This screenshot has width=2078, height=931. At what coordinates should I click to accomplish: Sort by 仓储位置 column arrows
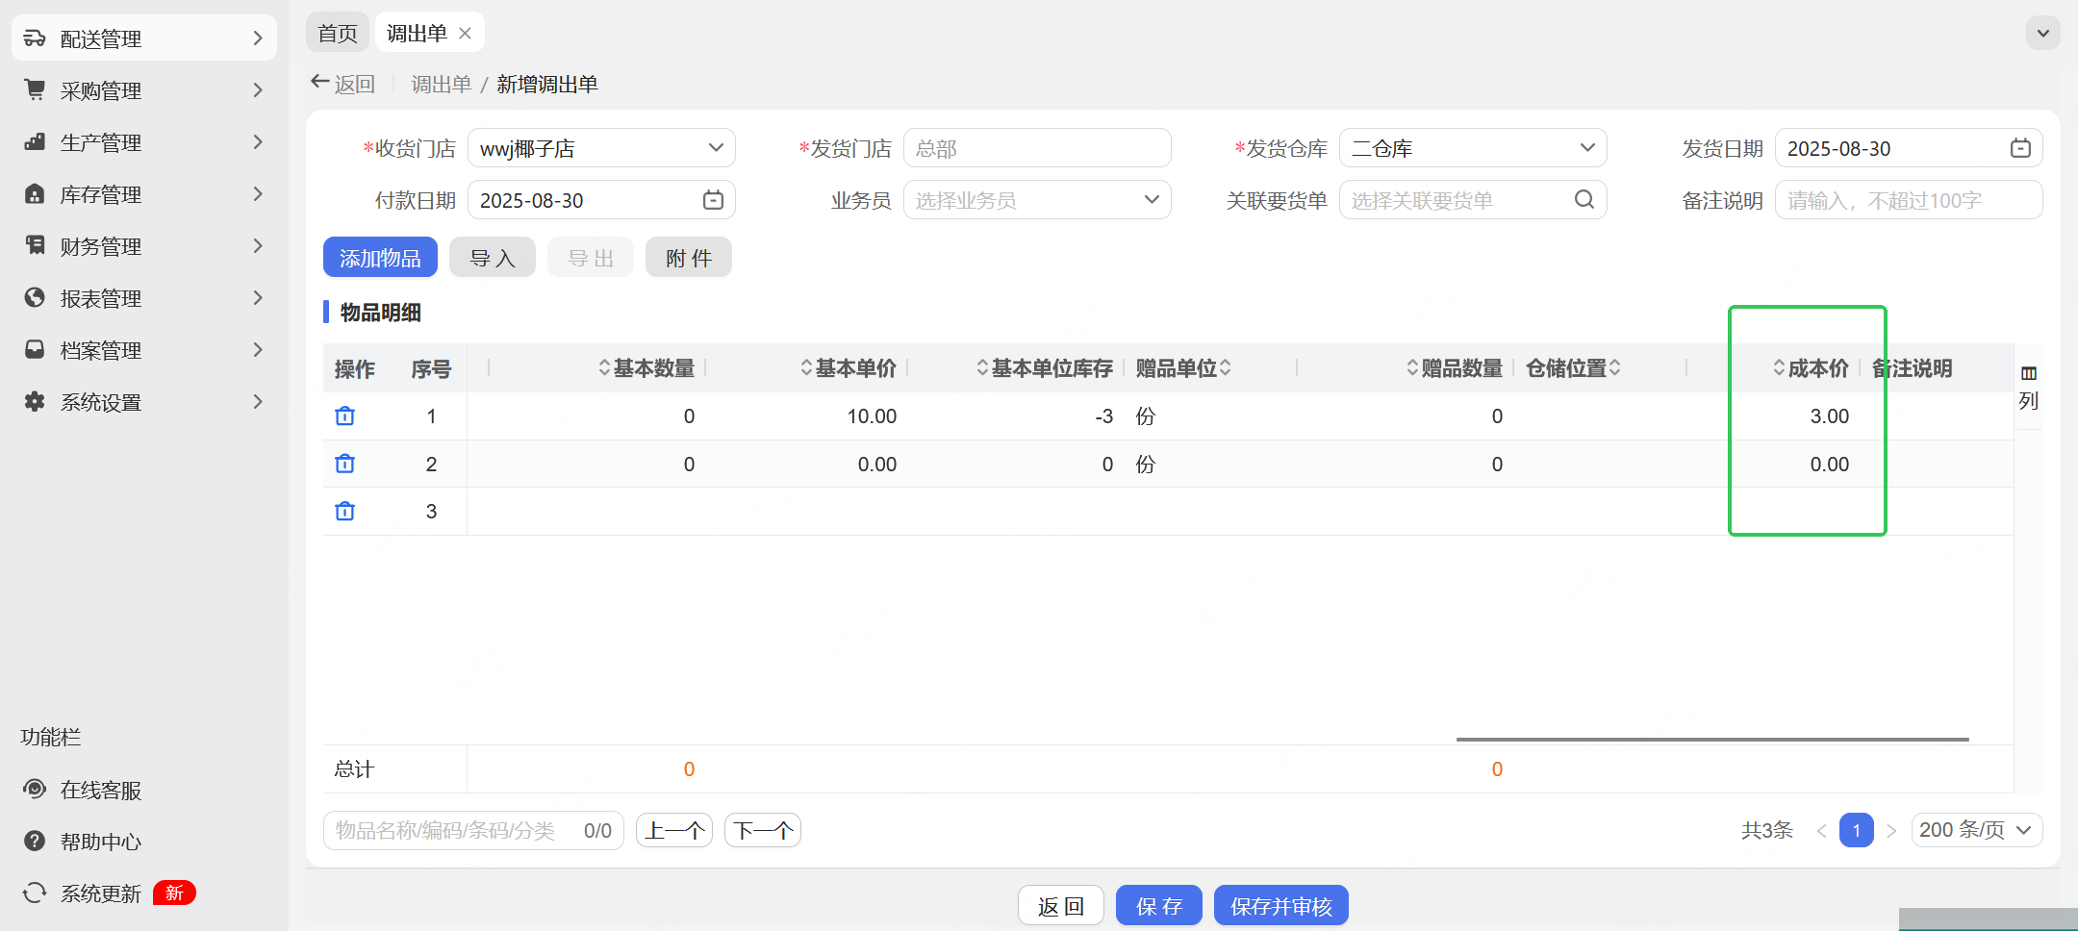coord(1614,367)
